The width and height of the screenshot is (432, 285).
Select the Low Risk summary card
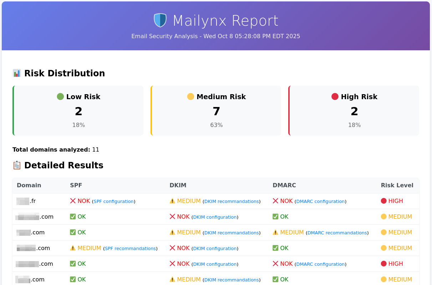[x=78, y=111]
